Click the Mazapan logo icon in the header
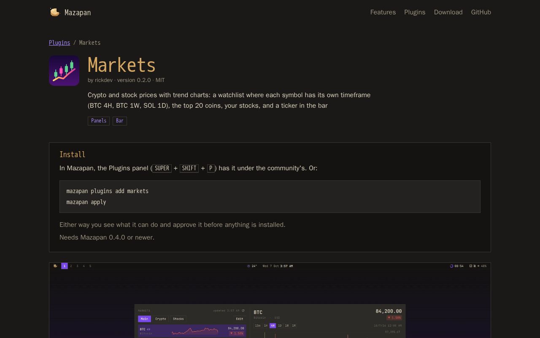This screenshot has height=338, width=540. click(x=55, y=12)
